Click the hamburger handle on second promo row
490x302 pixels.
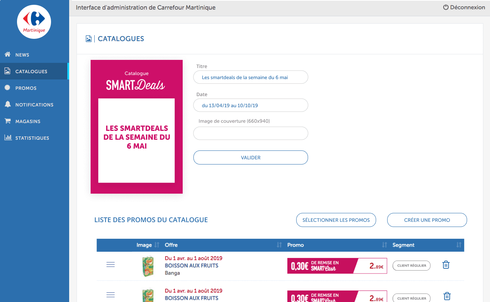pos(111,295)
